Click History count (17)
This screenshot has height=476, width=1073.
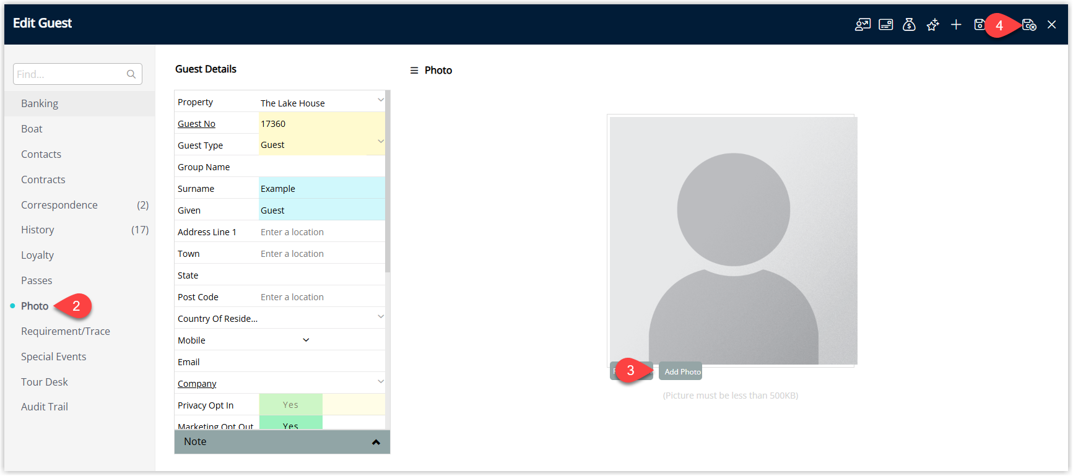tap(140, 230)
